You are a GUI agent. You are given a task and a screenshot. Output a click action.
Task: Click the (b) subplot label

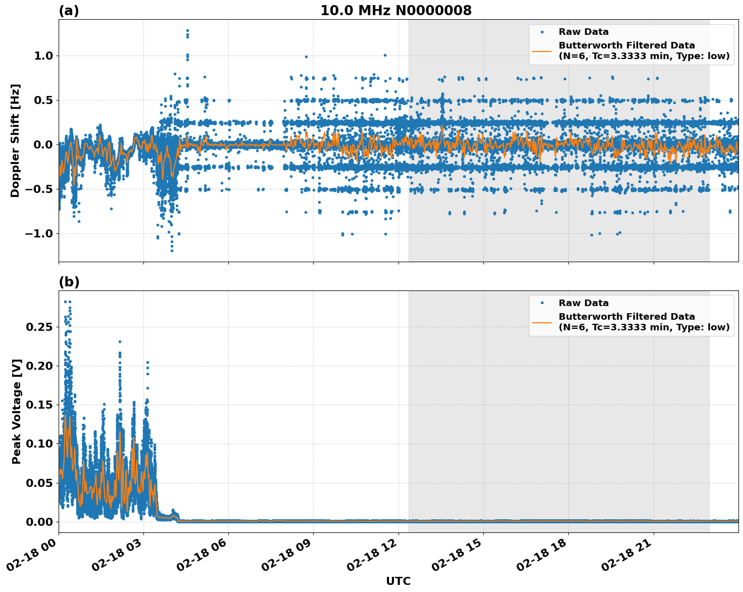tap(68, 281)
